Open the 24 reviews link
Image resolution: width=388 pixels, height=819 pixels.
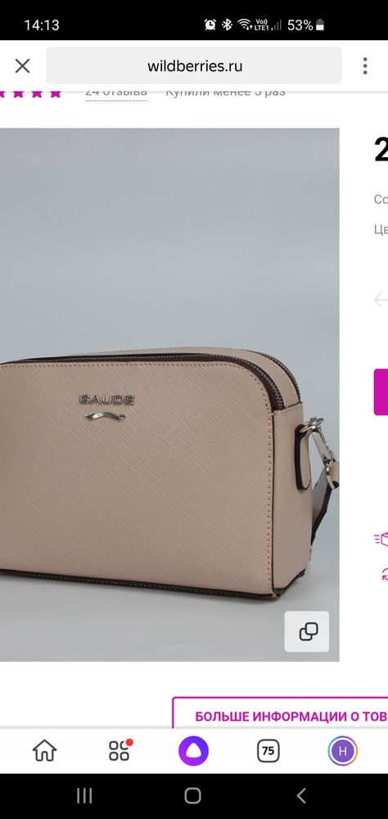point(116,93)
